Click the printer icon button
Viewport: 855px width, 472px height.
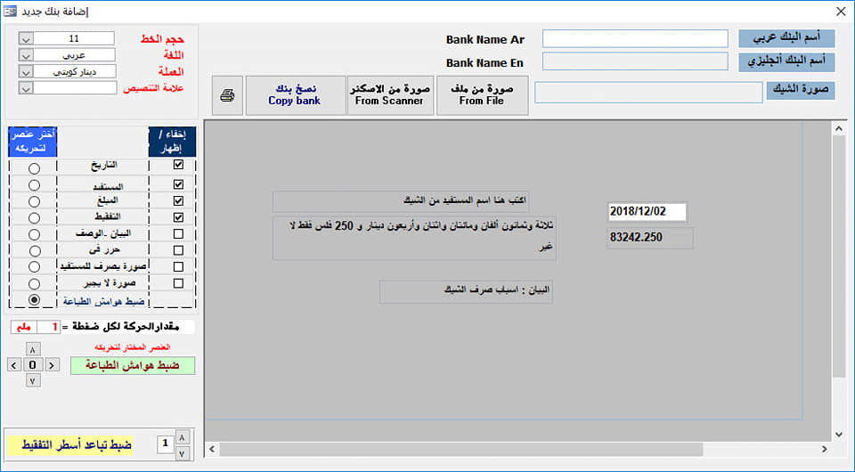(x=227, y=95)
